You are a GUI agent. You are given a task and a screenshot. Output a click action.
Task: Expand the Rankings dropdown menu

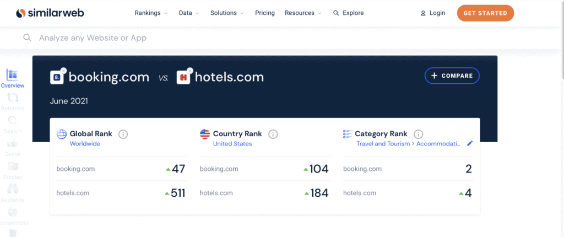(x=151, y=13)
